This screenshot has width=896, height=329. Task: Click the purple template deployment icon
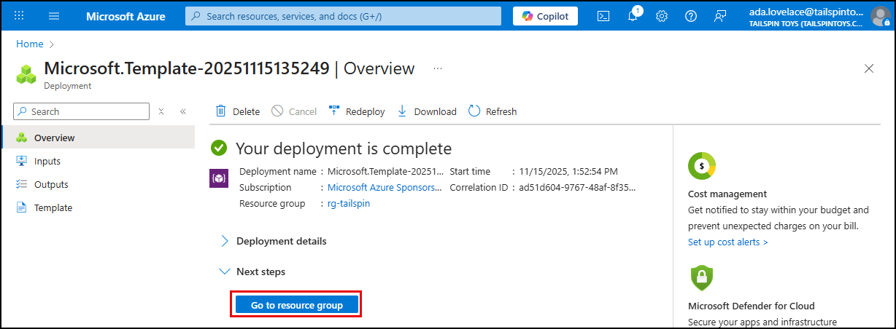point(219,178)
